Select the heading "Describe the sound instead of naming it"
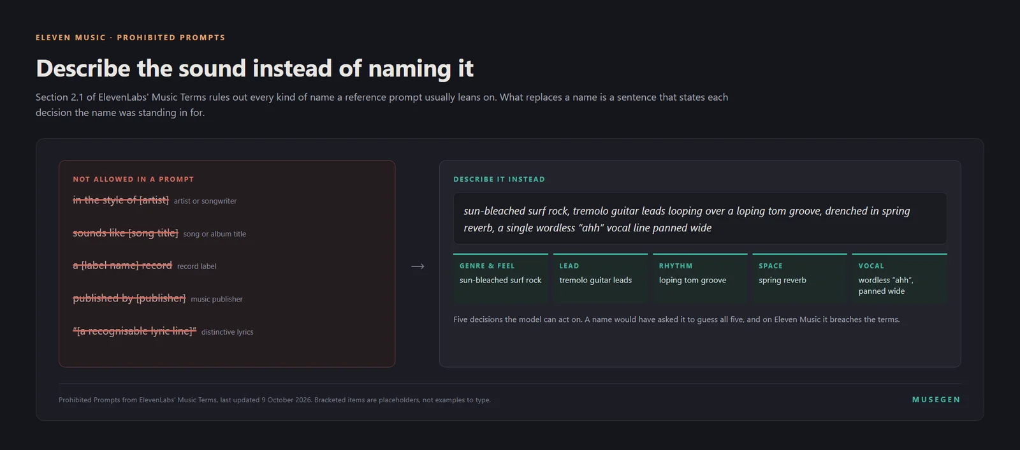 254,68
